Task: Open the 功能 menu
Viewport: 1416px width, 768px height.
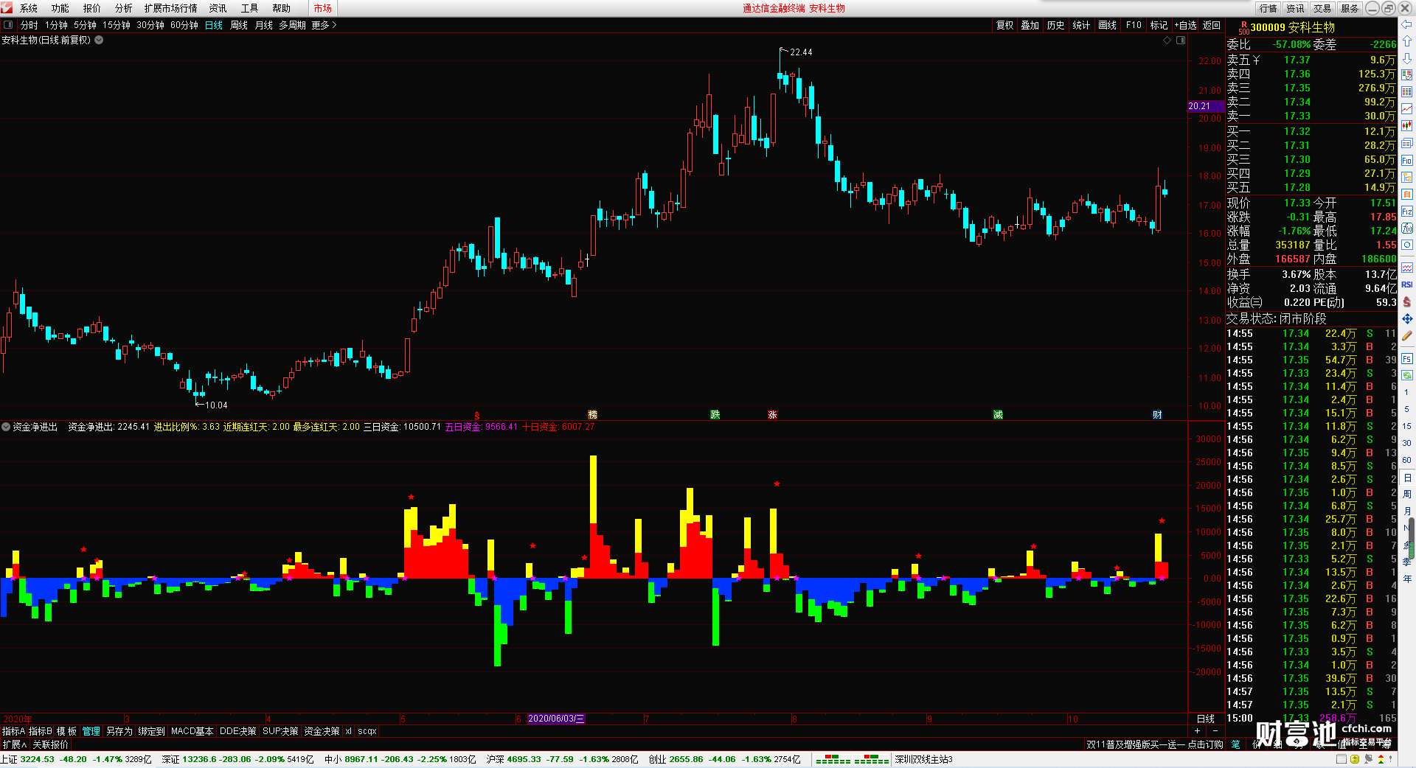Action: coord(60,8)
